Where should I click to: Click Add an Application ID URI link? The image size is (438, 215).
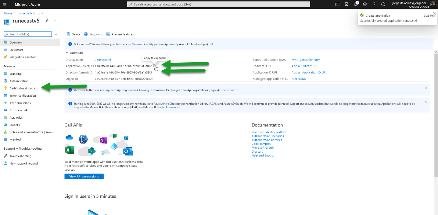309,73
